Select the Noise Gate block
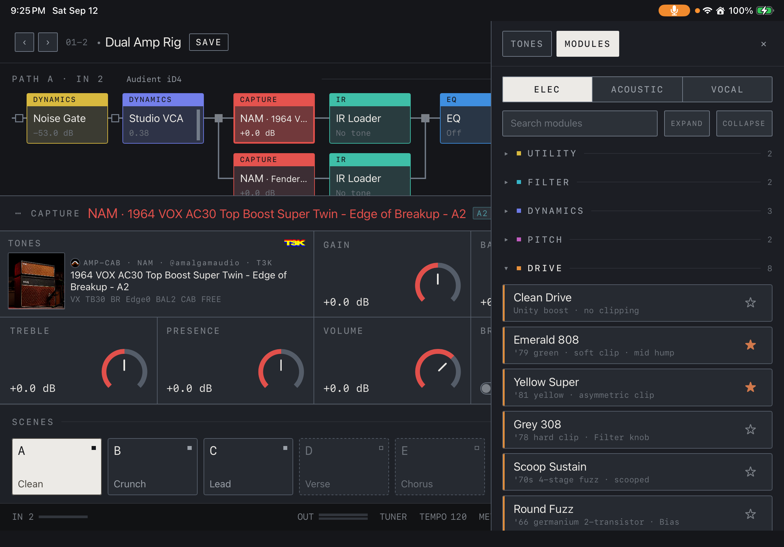The image size is (784, 547). click(67, 118)
